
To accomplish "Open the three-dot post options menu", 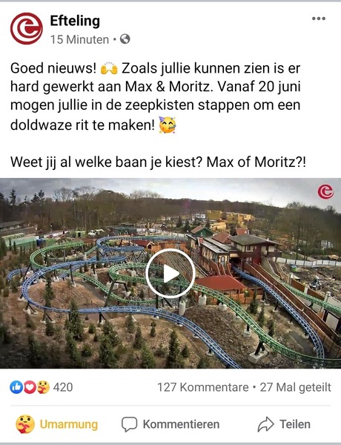I will 319,19.
